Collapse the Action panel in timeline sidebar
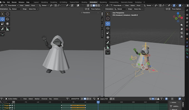Viewport: 189px width, 110px height. tap(173, 103)
